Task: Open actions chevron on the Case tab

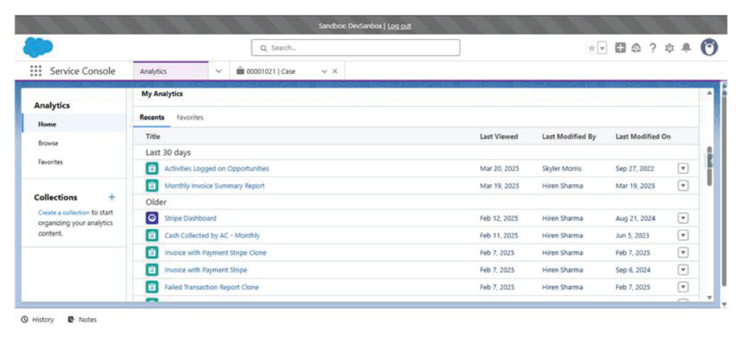Action: pyautogui.click(x=324, y=72)
